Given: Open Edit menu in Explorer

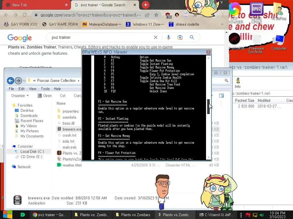Looking at the screenshot, I should pos(21,89).
